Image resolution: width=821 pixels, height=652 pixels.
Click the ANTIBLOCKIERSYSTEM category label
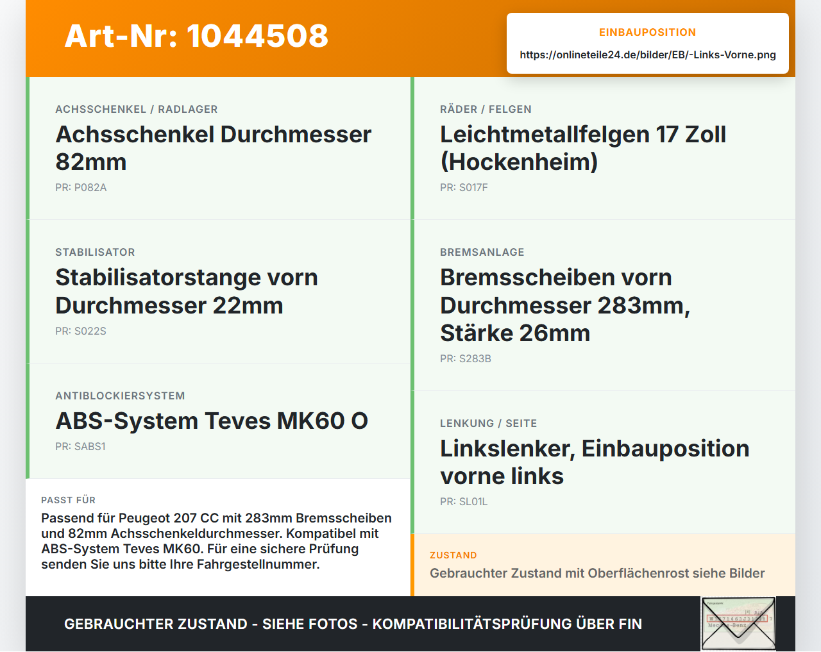[120, 396]
